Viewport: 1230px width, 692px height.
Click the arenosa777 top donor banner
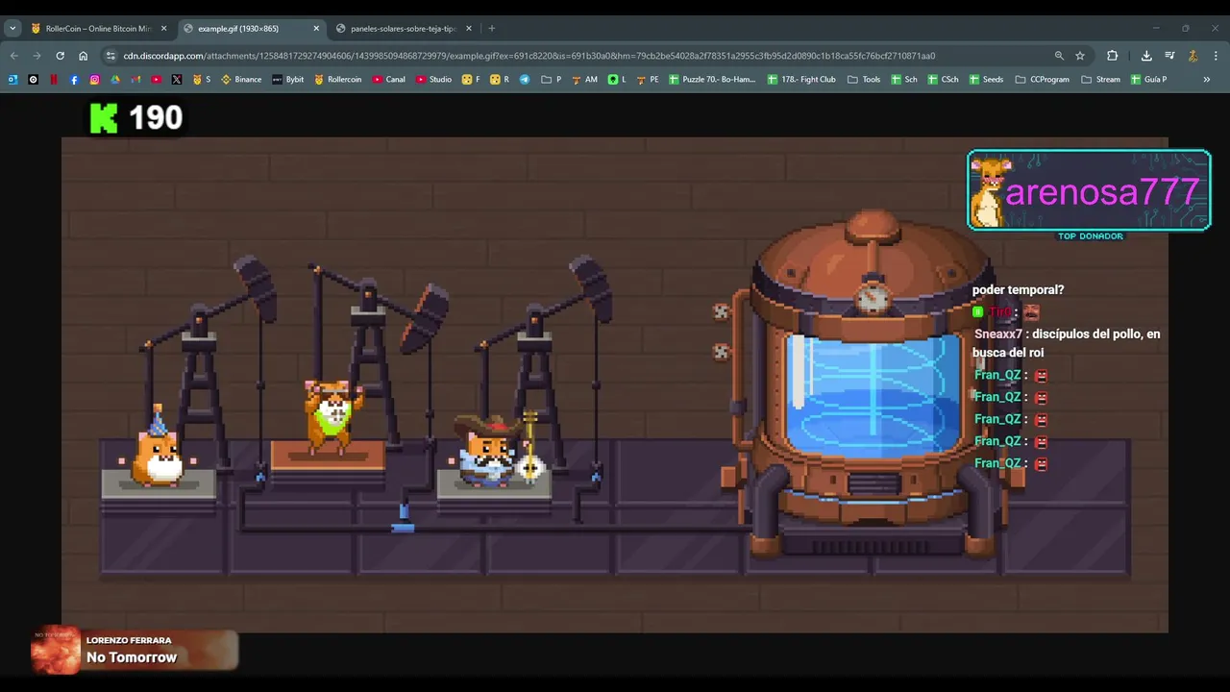click(1089, 191)
